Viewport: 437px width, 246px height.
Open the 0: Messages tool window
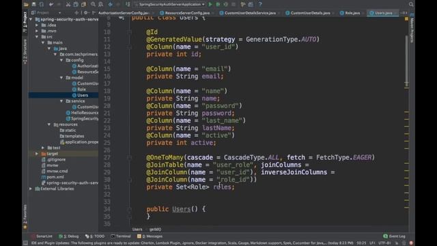point(150,236)
